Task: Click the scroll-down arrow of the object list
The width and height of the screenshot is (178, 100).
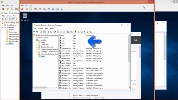Action: pos(129,88)
